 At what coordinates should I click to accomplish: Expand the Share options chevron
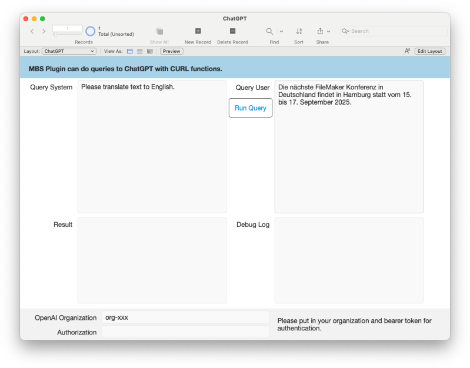(328, 31)
